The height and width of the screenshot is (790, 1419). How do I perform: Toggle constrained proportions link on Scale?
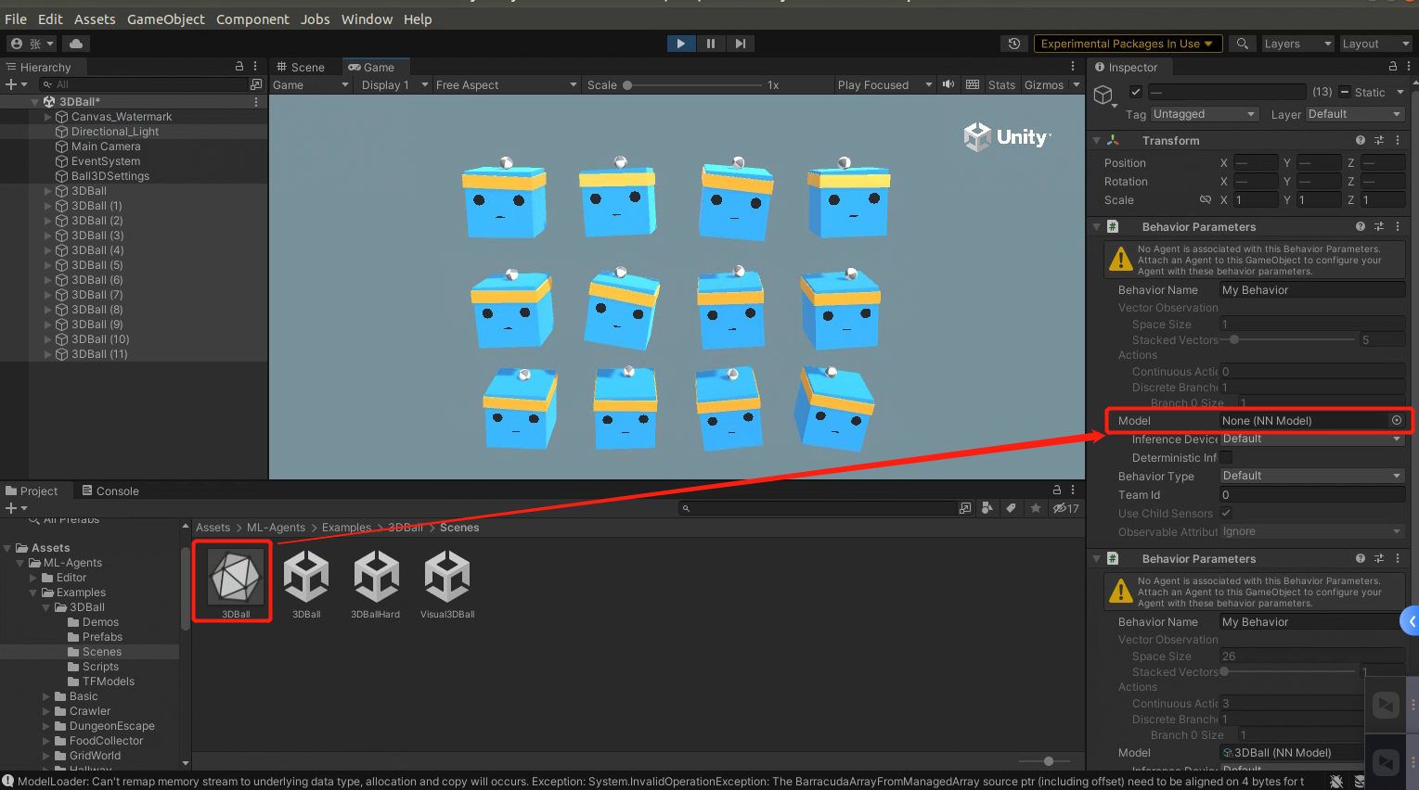1206,199
